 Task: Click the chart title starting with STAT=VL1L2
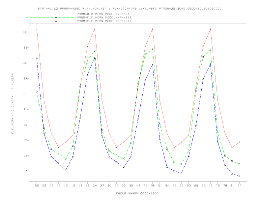[130, 9]
